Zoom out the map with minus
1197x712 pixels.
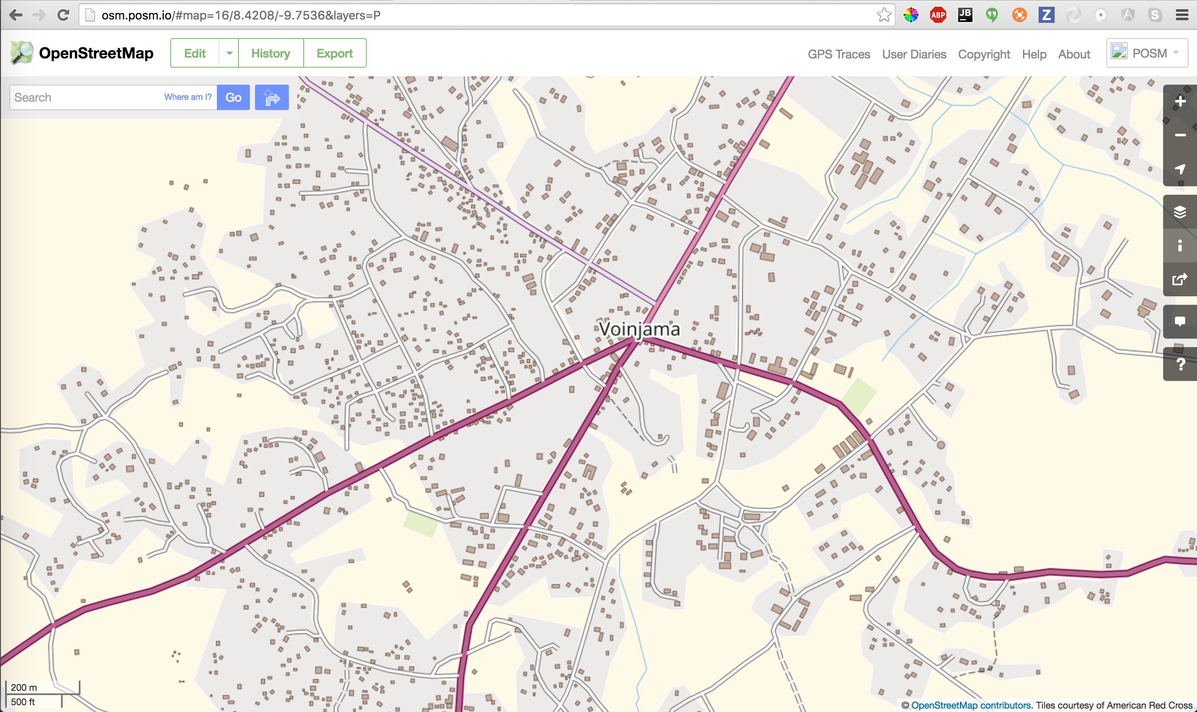pyautogui.click(x=1180, y=135)
